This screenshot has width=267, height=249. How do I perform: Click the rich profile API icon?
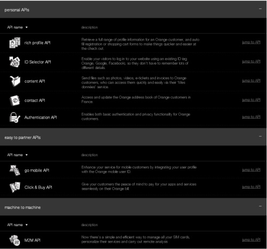[15, 43]
